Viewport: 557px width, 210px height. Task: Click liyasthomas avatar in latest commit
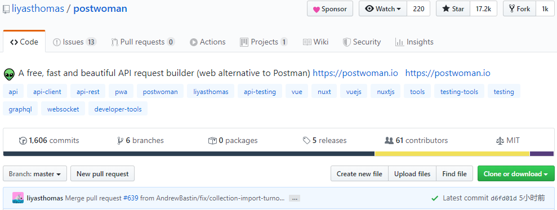[x=18, y=198]
